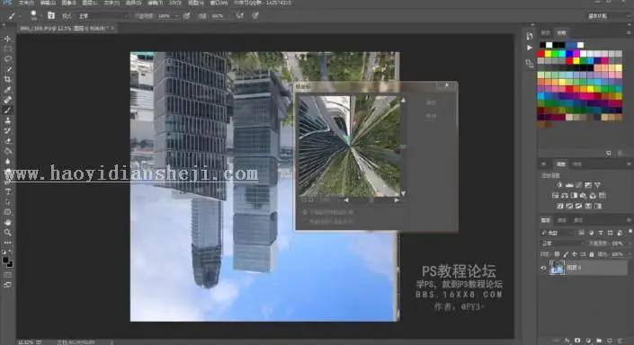This screenshot has width=634, height=345.
Task: Select the Rectangular Marquee tool
Action: (7, 49)
